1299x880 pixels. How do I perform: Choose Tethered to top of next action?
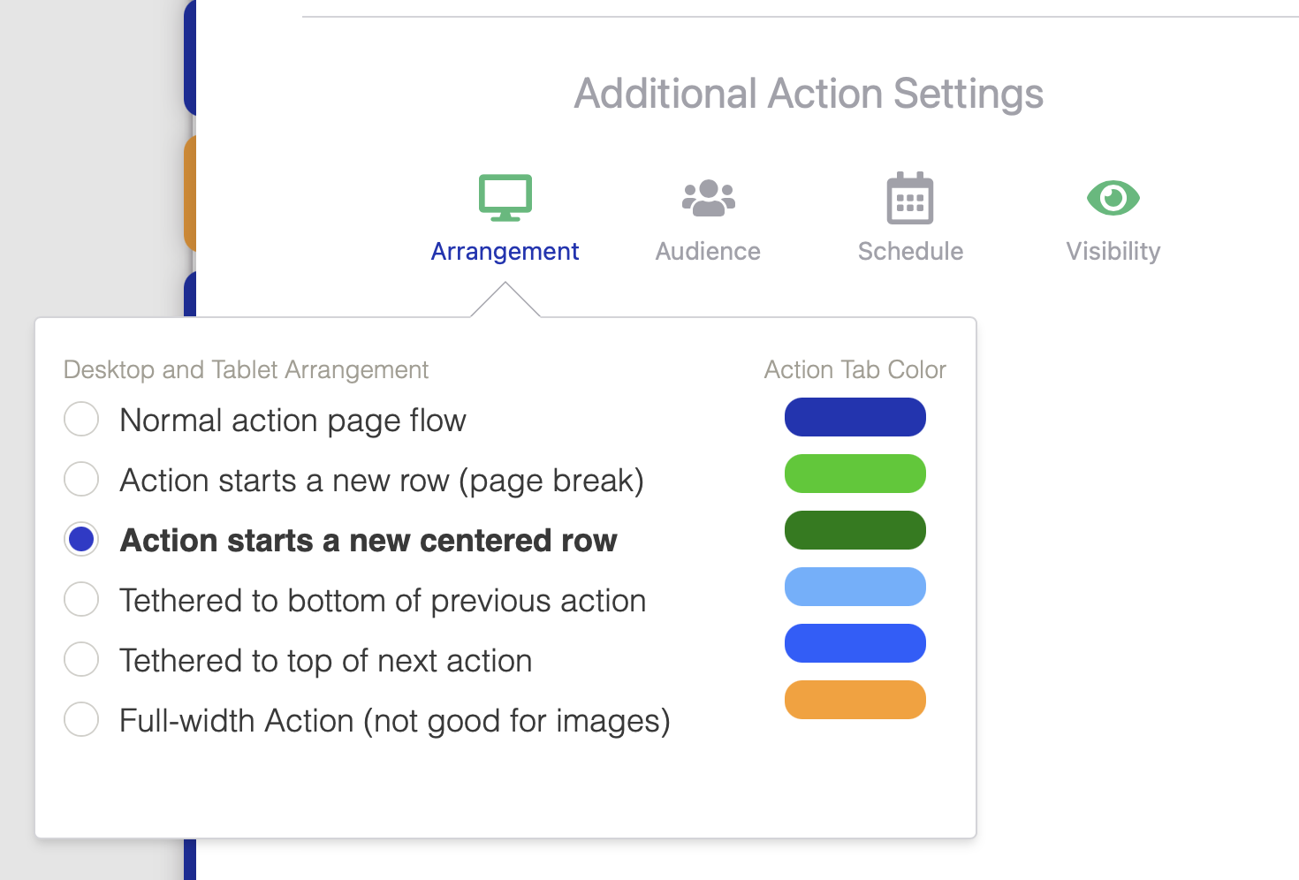coord(81,660)
